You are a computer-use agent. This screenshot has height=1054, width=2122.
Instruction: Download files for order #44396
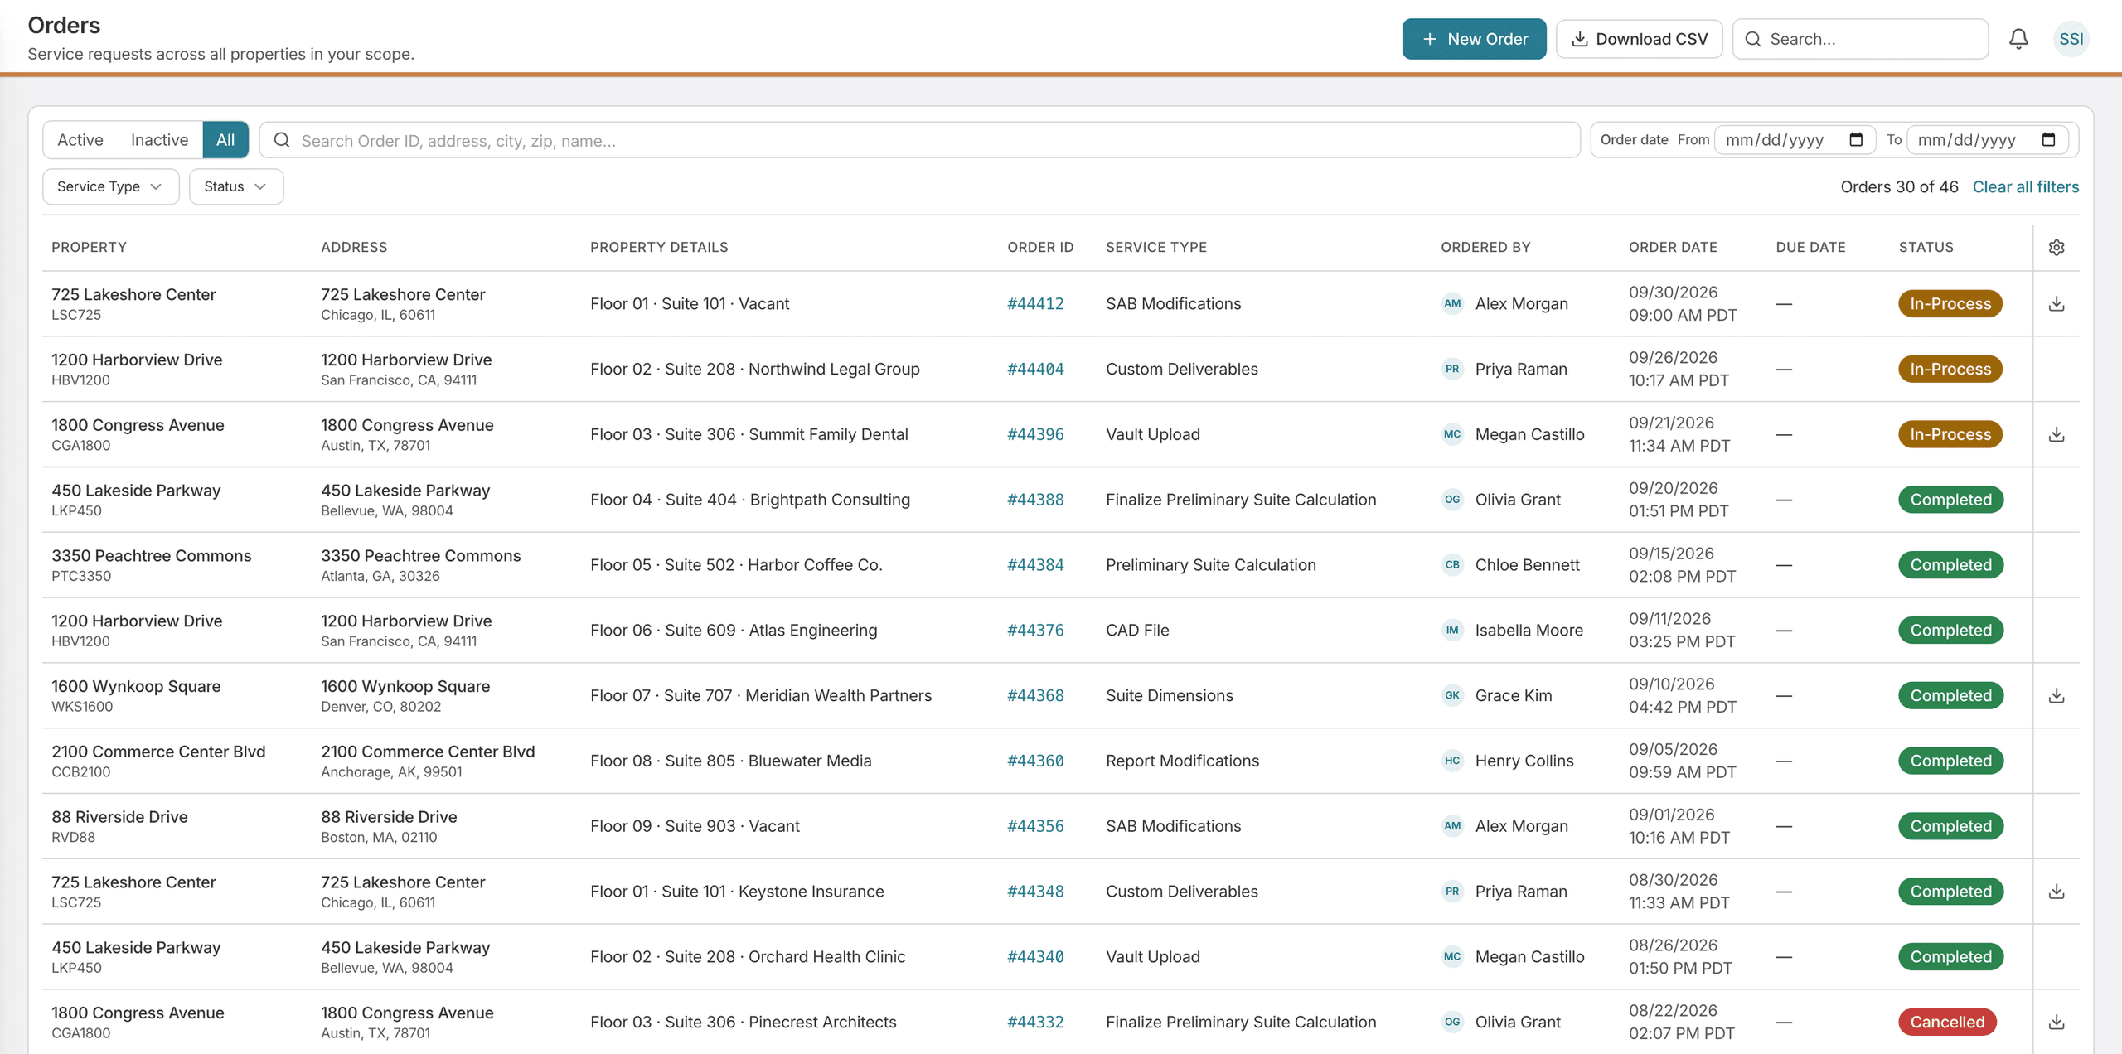(x=2057, y=434)
